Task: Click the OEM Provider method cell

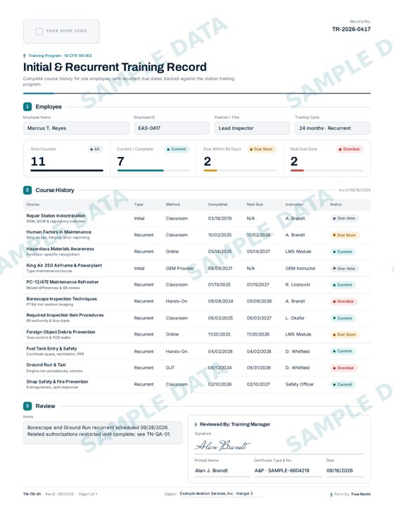Action: click(x=179, y=268)
